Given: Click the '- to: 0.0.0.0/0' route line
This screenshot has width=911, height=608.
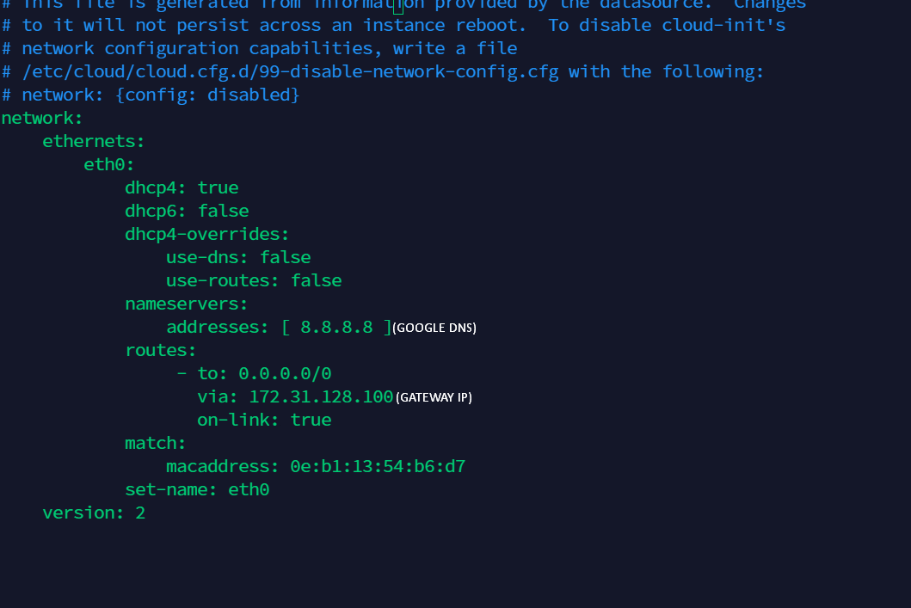Looking at the screenshot, I should coord(254,373).
